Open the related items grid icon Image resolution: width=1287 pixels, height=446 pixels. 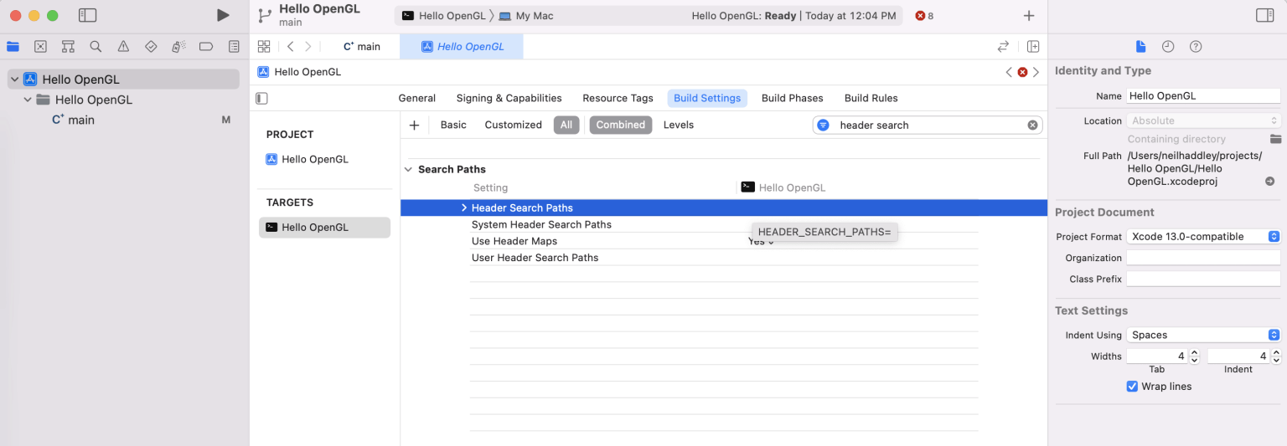(264, 47)
